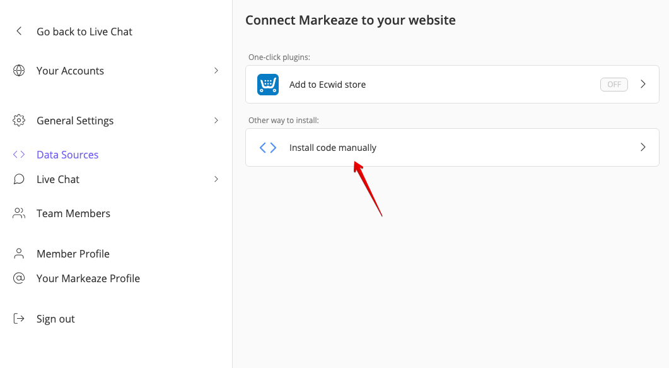Viewport: 669px width, 368px height.
Task: Click the back arrow icon beside Go back to Live Chat
Action: [19, 31]
